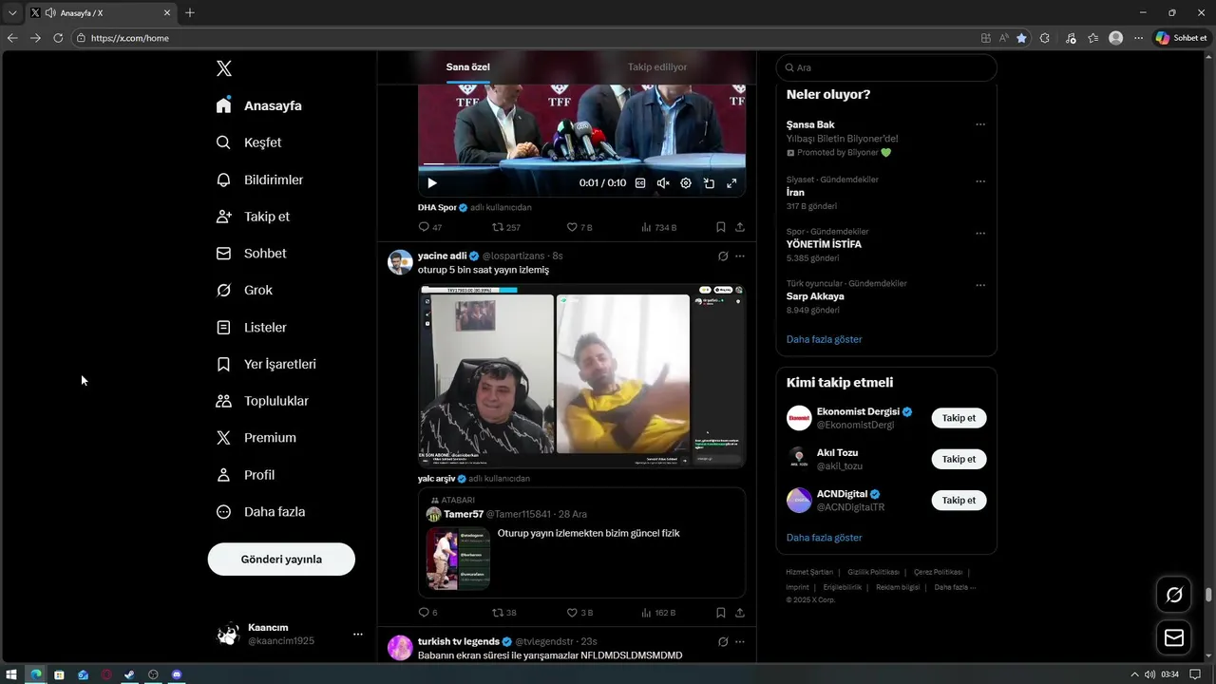1216x684 pixels.
Task: Like the post with 7 B likes
Action: (x=579, y=227)
